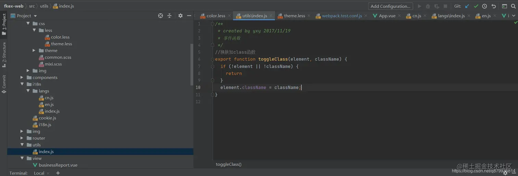
Task: Collapse the view folder
Action: 22,158
